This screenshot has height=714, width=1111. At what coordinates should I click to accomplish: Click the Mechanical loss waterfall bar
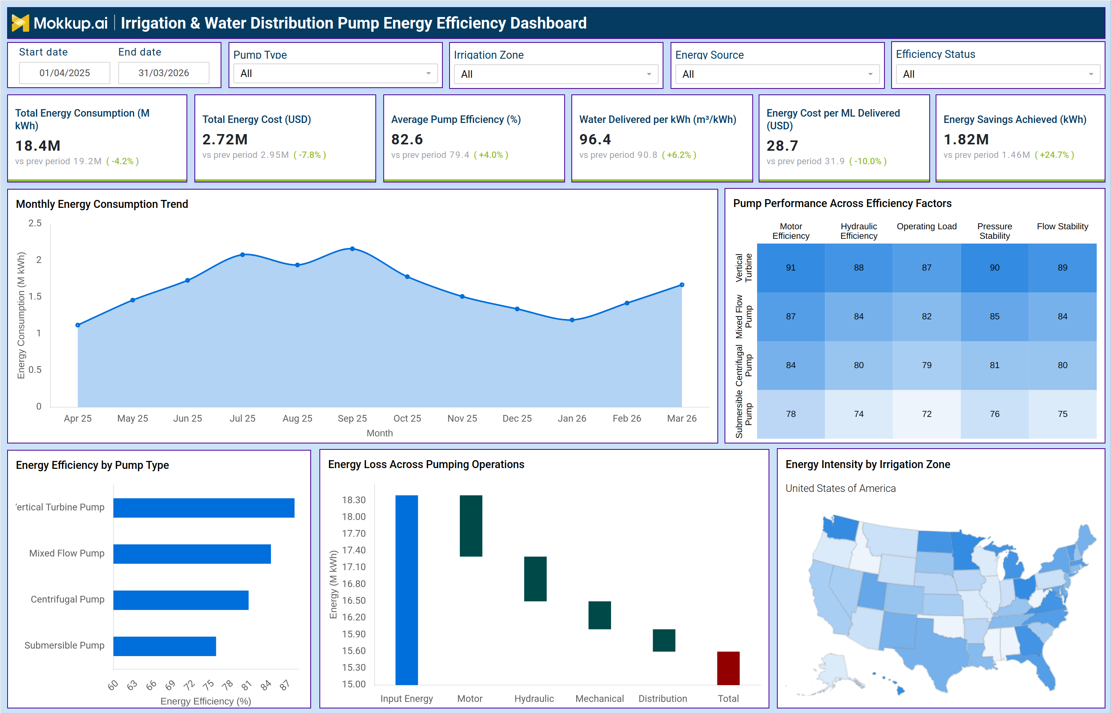click(x=600, y=615)
